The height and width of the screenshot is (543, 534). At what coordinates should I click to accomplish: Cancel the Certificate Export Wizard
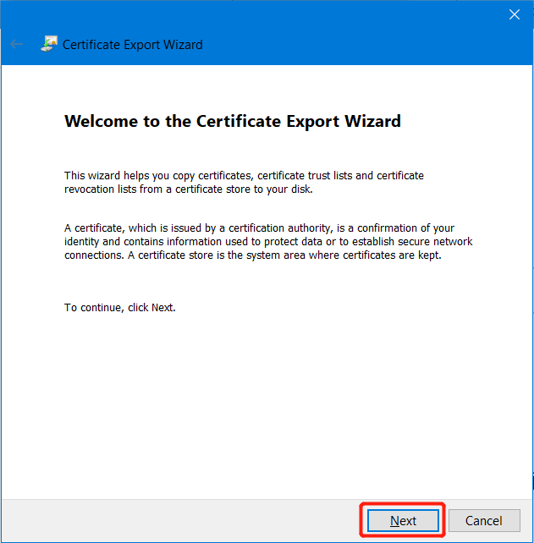coord(484,520)
